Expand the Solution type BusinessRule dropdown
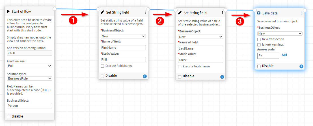Viewport: 313px width, 126px height. (29, 78)
